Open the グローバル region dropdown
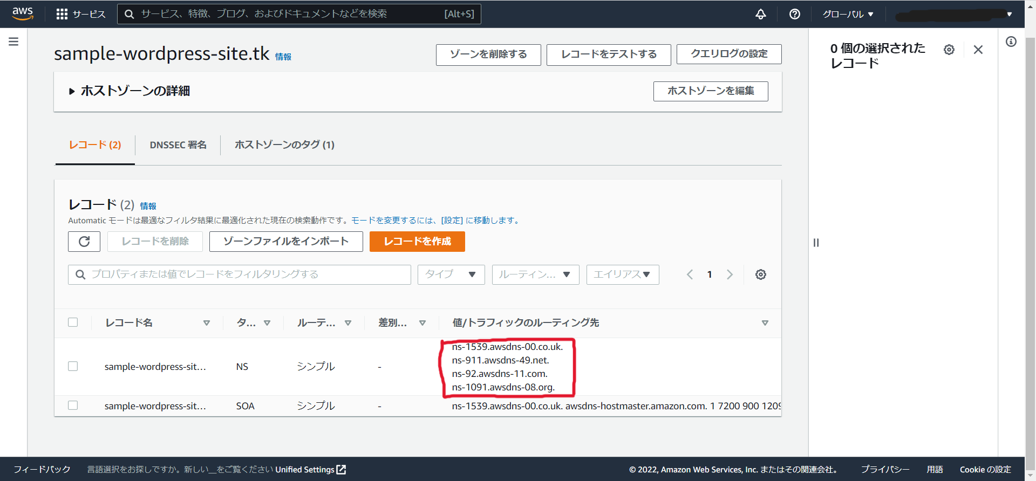Image resolution: width=1036 pixels, height=481 pixels. click(x=848, y=15)
